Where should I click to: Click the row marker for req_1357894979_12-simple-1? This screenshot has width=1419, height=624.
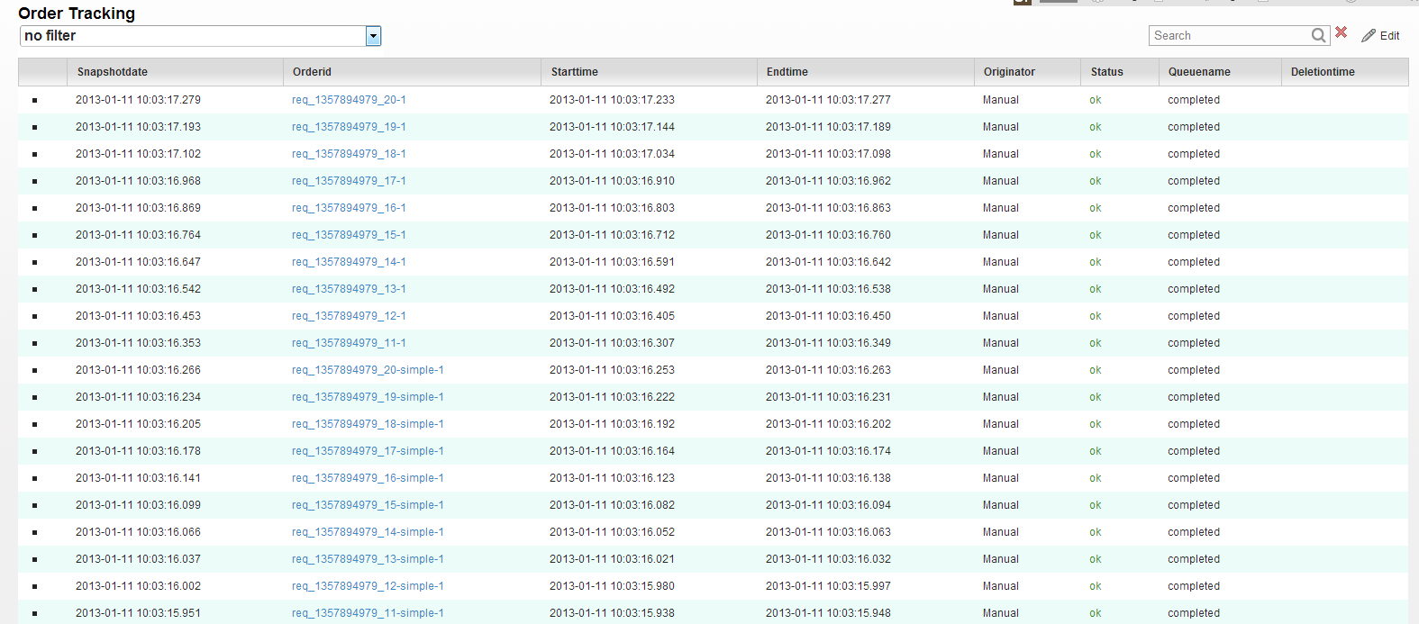click(x=34, y=587)
